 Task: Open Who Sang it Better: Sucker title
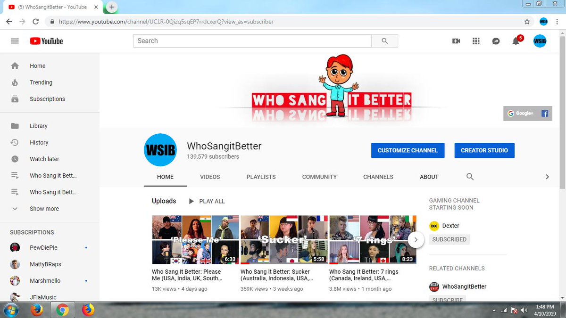click(x=276, y=275)
